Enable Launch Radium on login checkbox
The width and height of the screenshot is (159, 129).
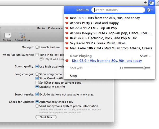(x=37, y=47)
